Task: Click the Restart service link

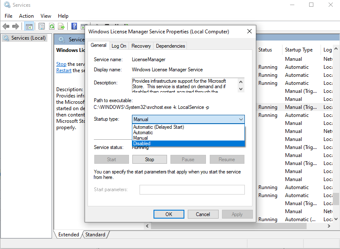Action: point(63,70)
